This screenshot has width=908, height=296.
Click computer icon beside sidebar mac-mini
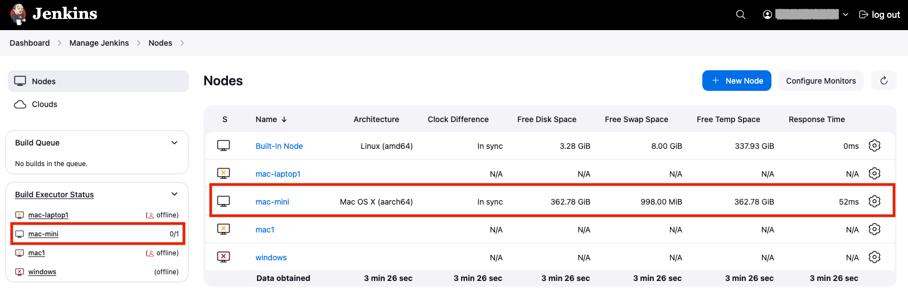[x=20, y=234]
